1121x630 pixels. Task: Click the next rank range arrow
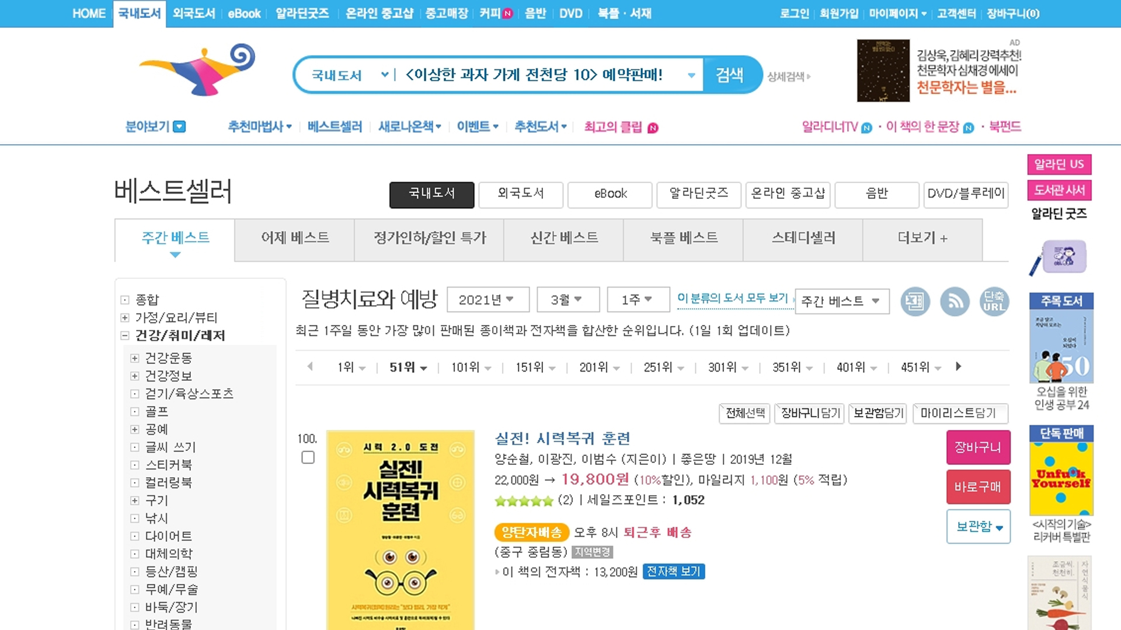(958, 366)
